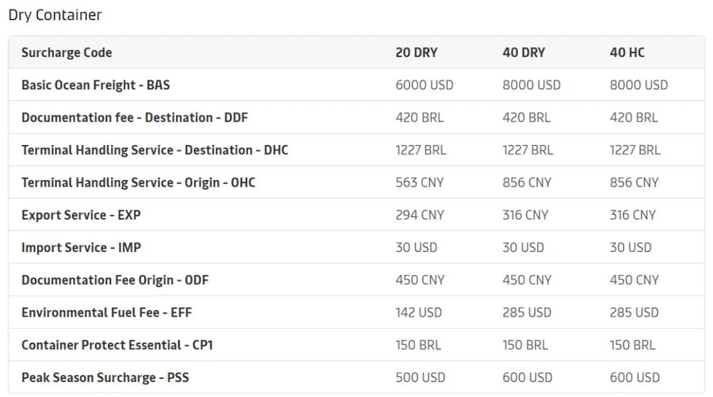The height and width of the screenshot is (397, 713).
Task: Click the Import Service - IMP label
Action: [81, 248]
